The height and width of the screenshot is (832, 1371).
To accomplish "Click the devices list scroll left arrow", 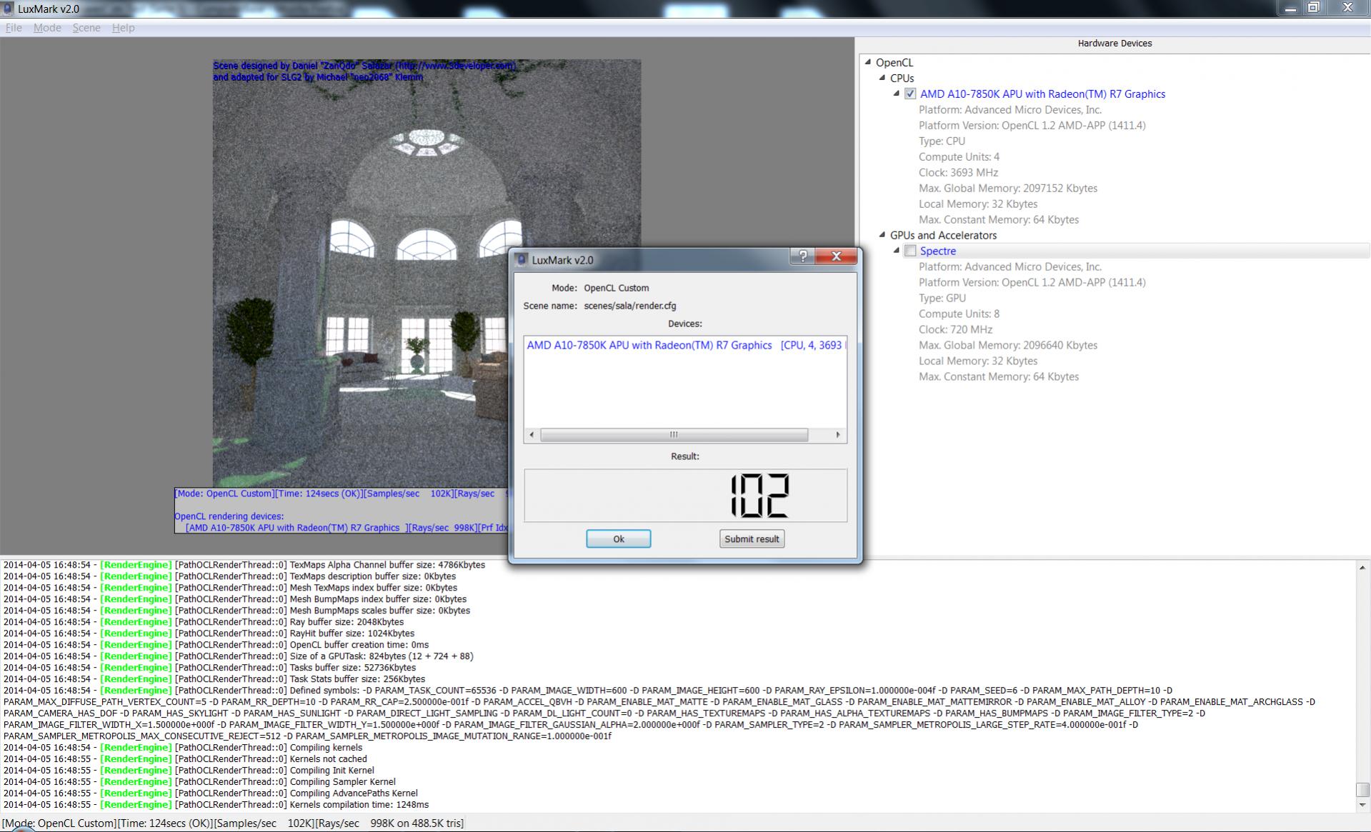I will pos(531,435).
